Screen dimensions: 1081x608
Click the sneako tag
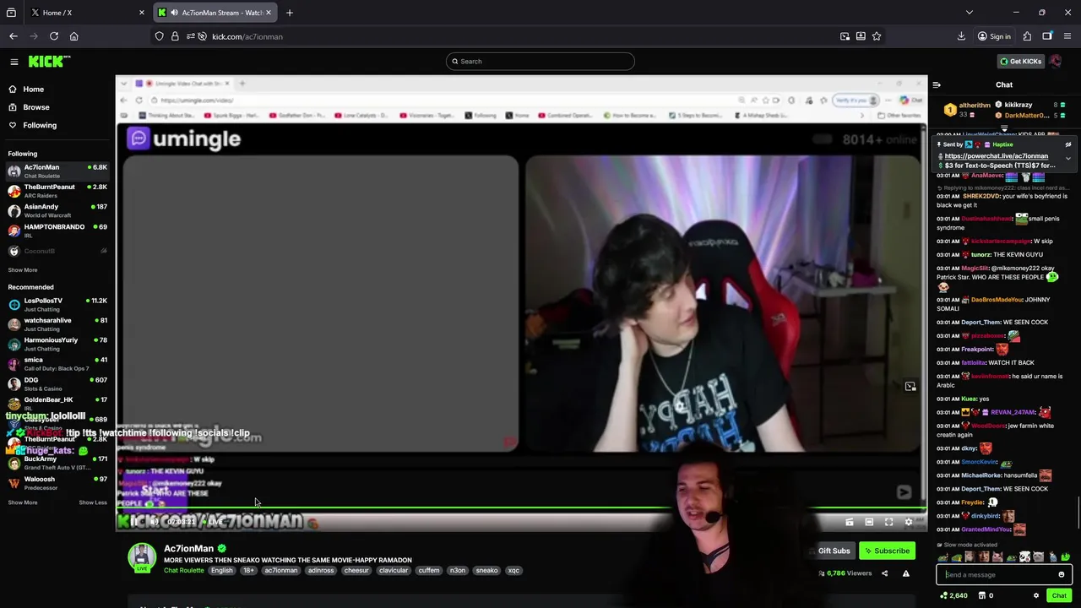(x=486, y=570)
